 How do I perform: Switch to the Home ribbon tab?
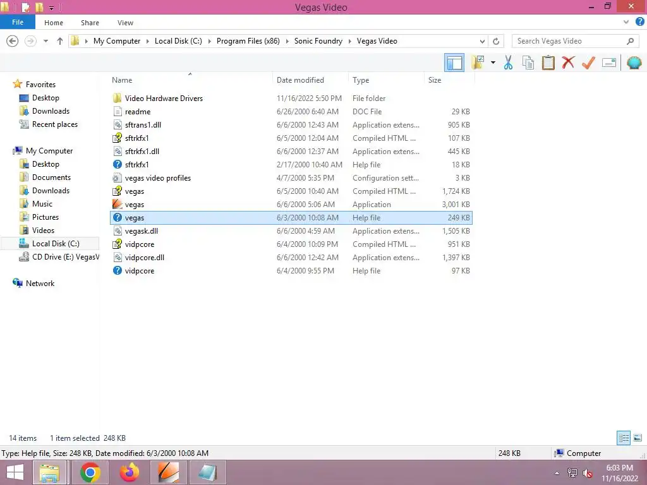tap(54, 23)
